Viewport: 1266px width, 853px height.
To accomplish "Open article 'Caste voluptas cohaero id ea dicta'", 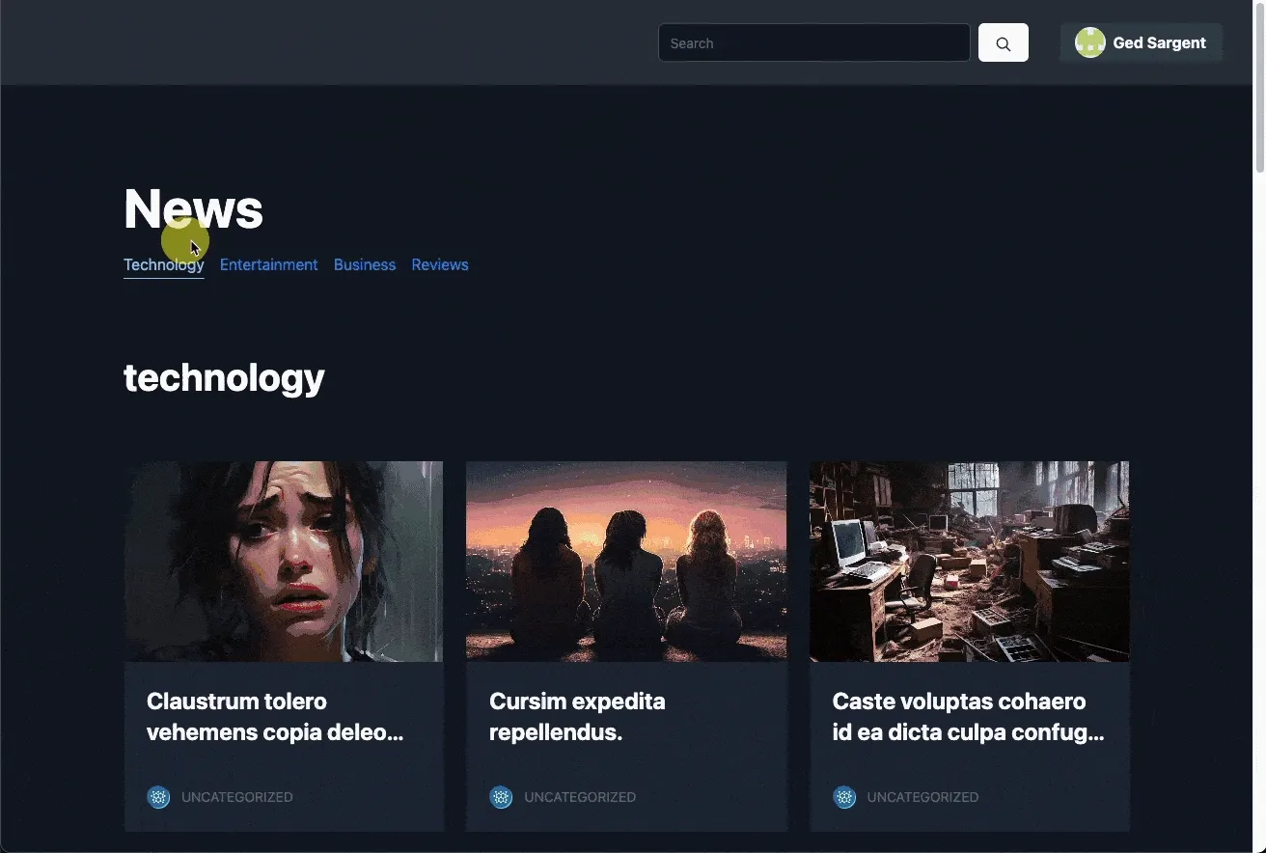I will click(x=969, y=716).
